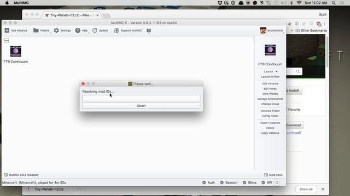Click the browser page scrollbar
Screen dimensions: 350x196
click(327, 52)
